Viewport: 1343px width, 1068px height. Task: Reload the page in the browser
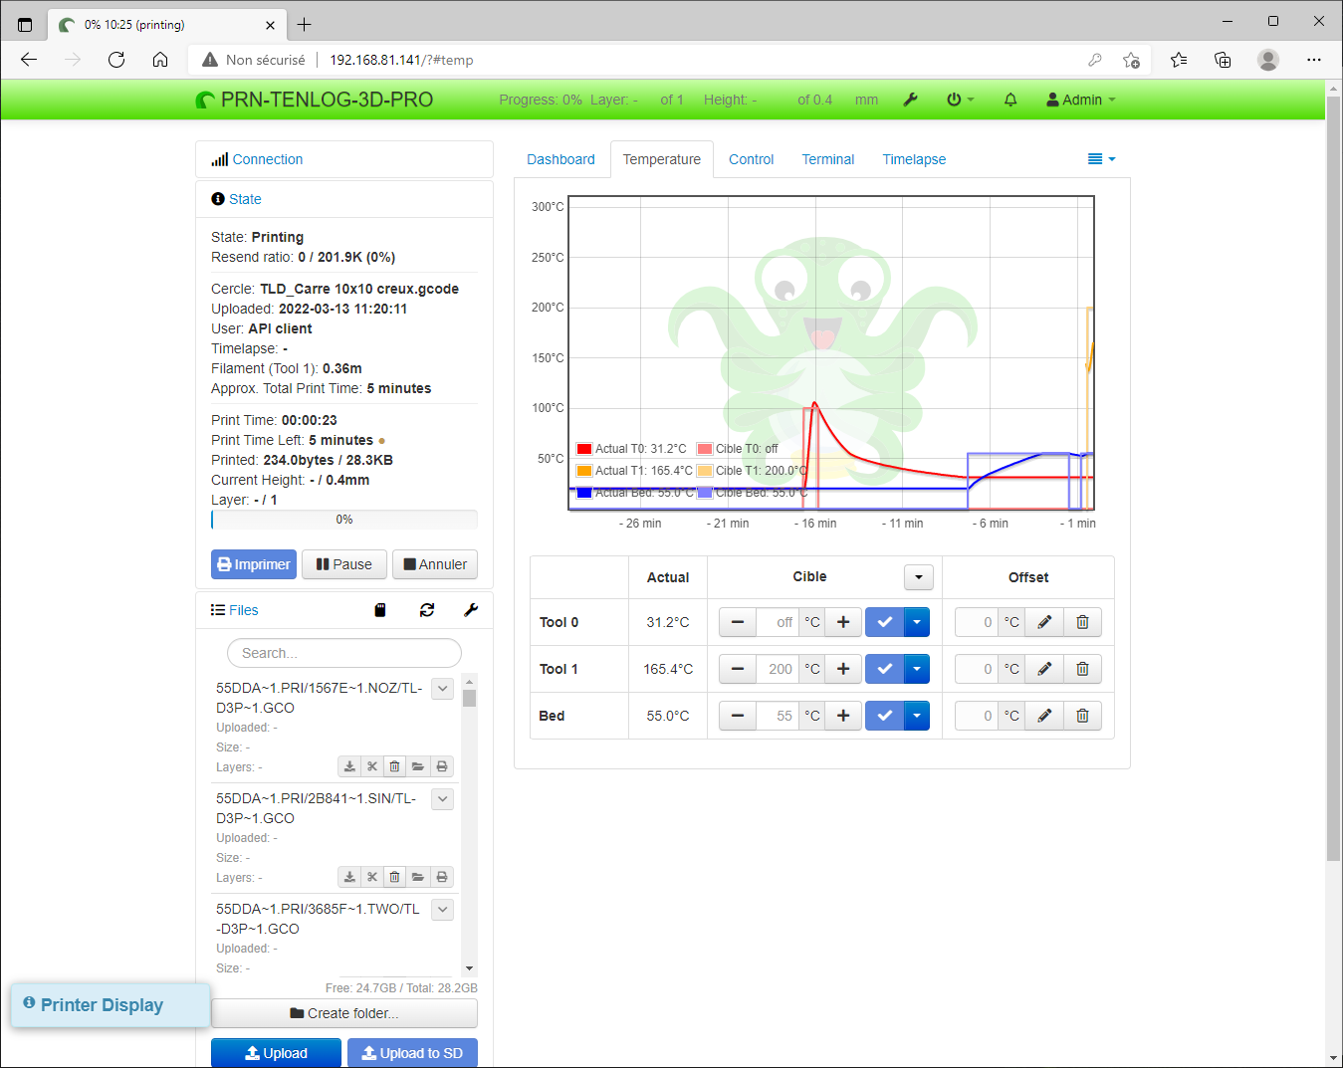click(x=116, y=60)
